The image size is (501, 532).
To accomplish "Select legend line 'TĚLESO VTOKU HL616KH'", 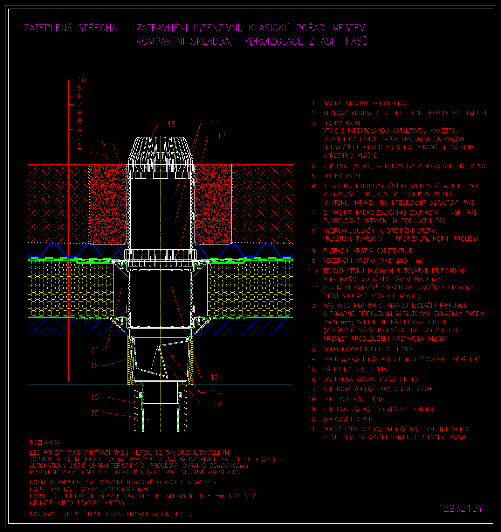I will (x=358, y=271).
